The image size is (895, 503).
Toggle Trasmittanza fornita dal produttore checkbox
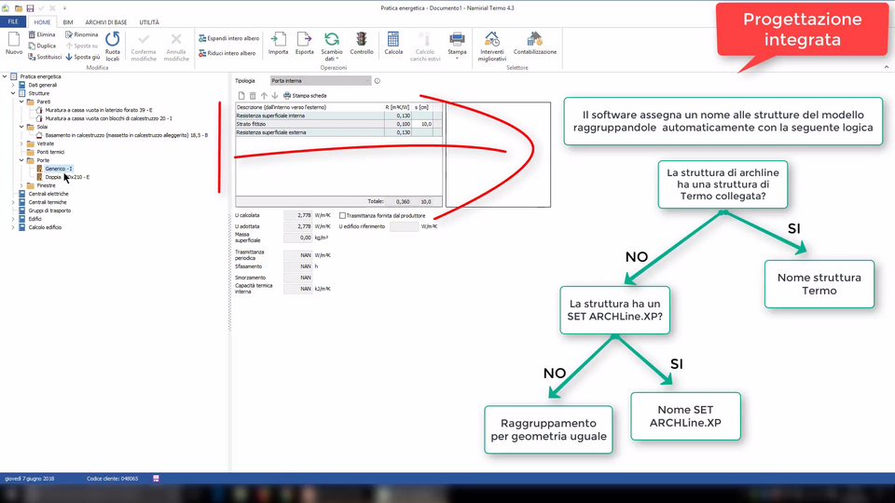(342, 215)
